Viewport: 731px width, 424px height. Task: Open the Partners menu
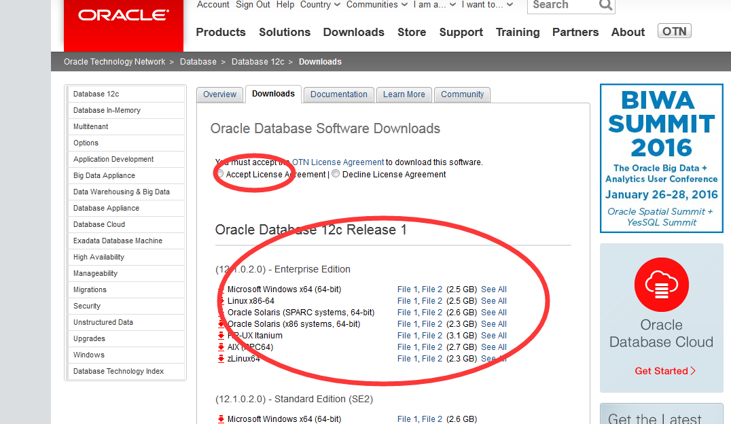click(x=575, y=32)
